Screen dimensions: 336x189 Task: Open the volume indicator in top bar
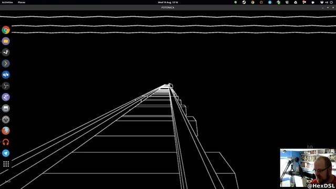click(327, 2)
